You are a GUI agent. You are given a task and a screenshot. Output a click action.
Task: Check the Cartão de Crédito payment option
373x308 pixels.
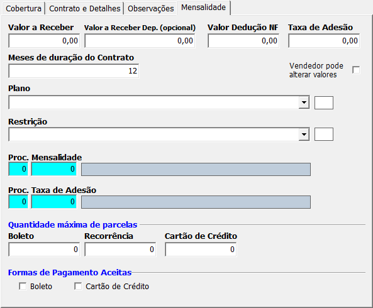tap(78, 286)
